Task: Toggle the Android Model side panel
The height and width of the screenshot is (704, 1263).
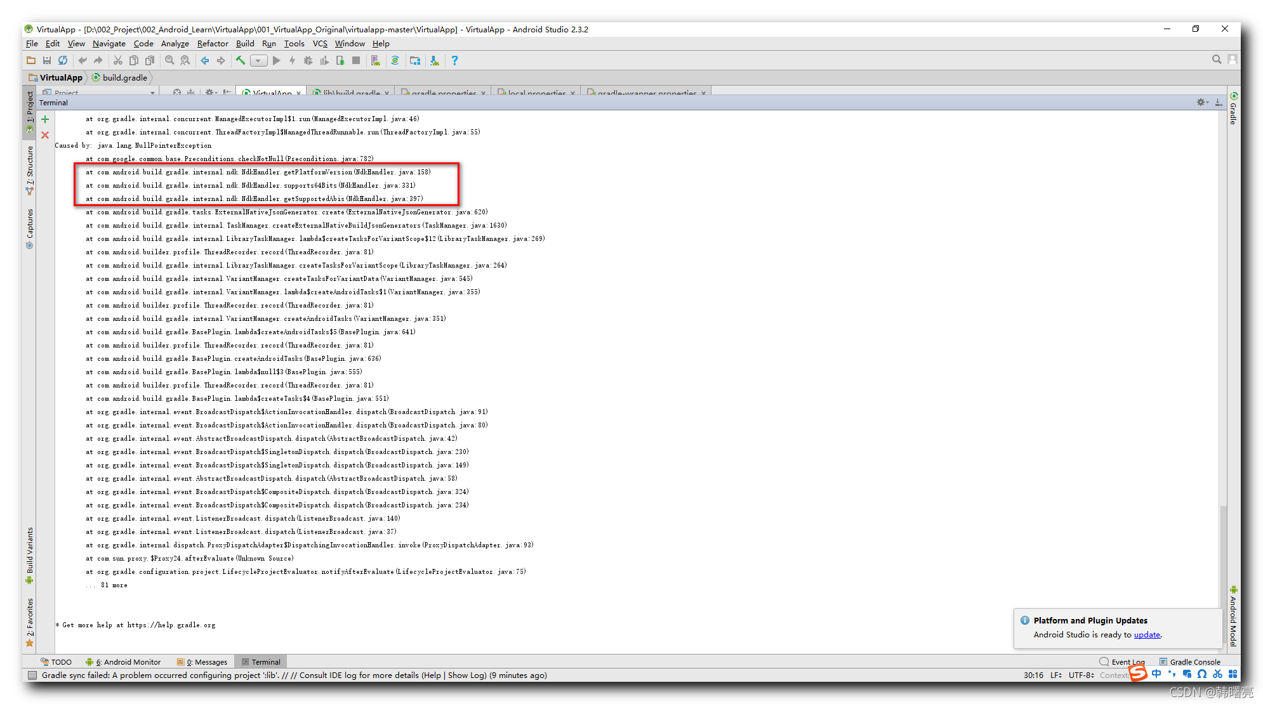Action: click(1233, 615)
